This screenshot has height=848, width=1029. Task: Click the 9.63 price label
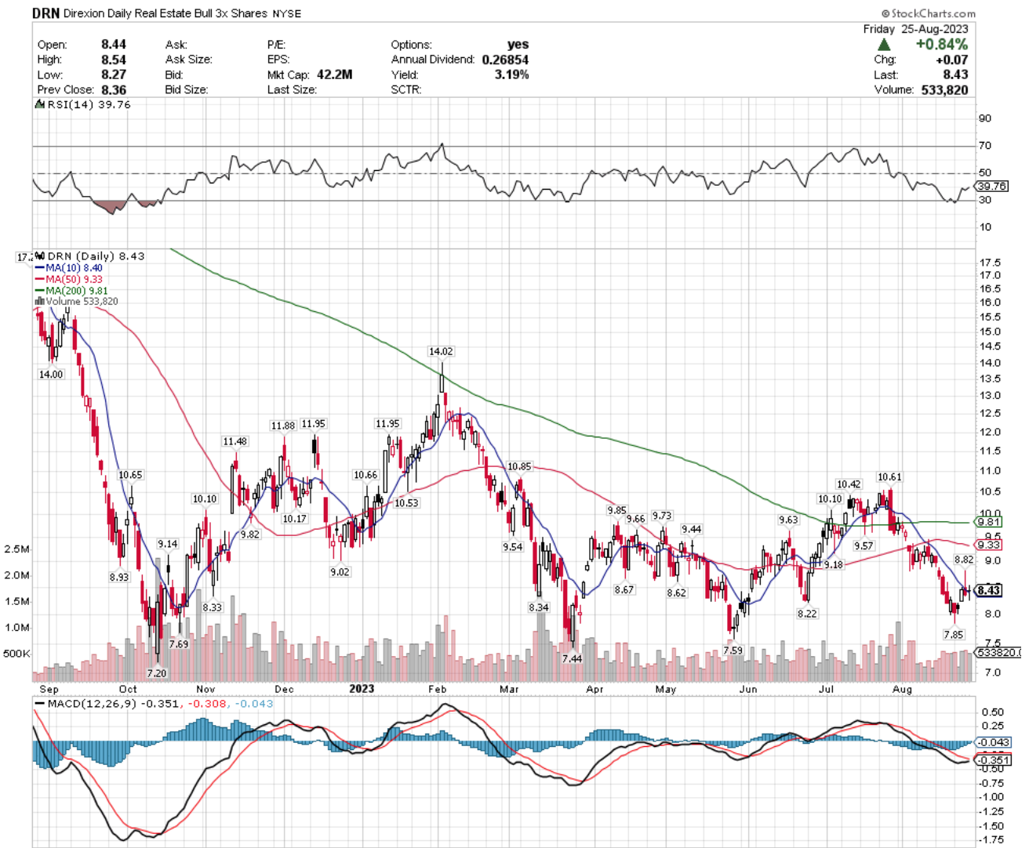pos(788,520)
